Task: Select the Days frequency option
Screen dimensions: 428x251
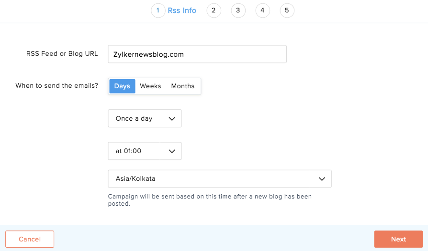Action: pyautogui.click(x=122, y=86)
